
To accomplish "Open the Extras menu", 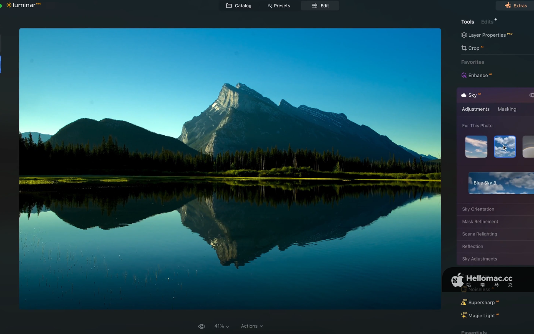I will coord(516,5).
